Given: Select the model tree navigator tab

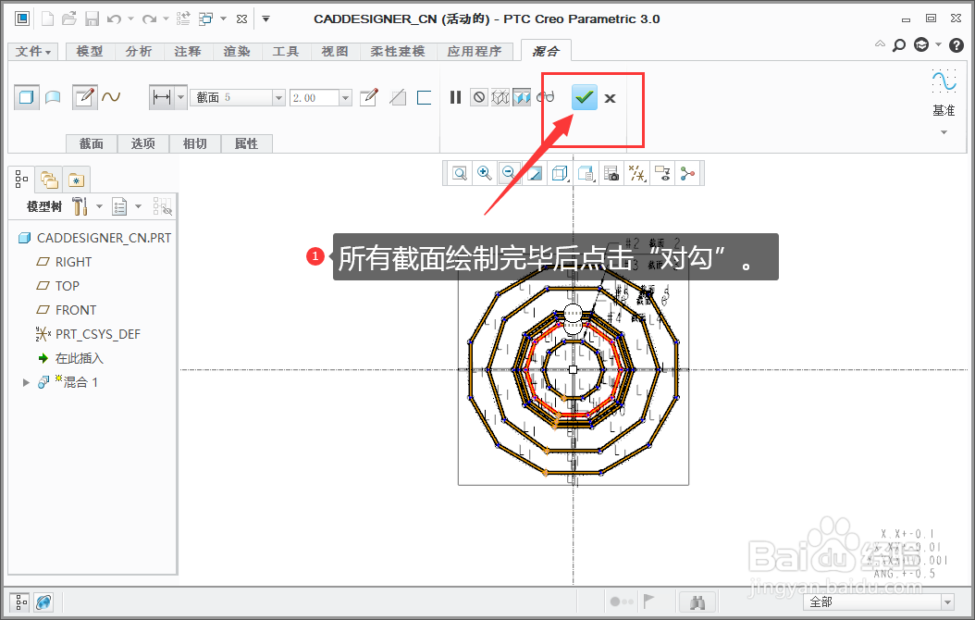Looking at the screenshot, I should point(22,180).
